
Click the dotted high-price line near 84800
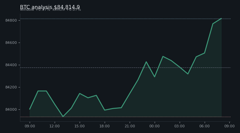125,19
